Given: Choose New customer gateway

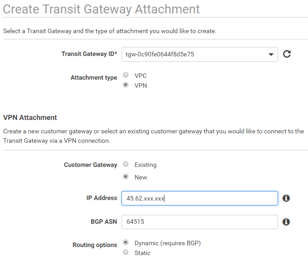Looking at the screenshot, I should [126, 177].
